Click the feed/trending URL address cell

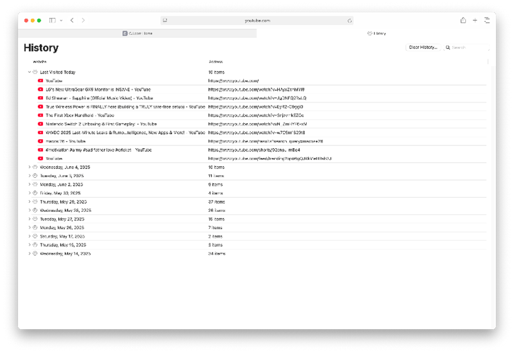click(x=270, y=158)
